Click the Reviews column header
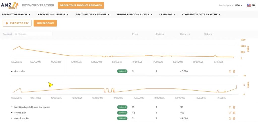This screenshot has width=258, height=124. click(185, 34)
